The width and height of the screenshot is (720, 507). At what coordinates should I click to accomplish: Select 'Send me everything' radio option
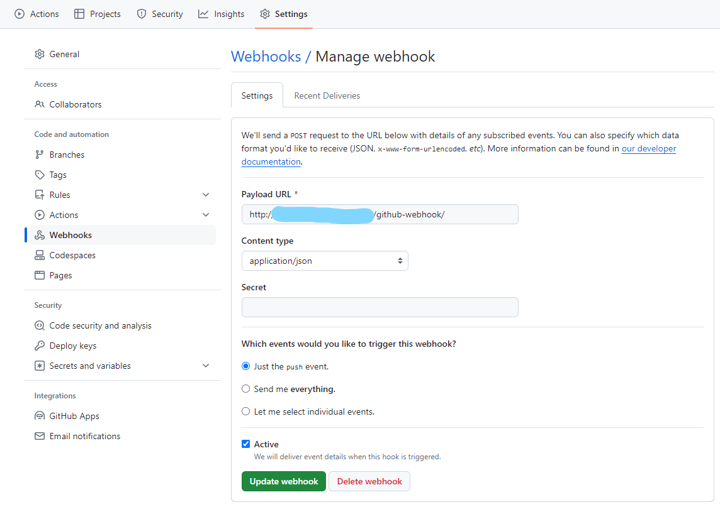click(246, 389)
